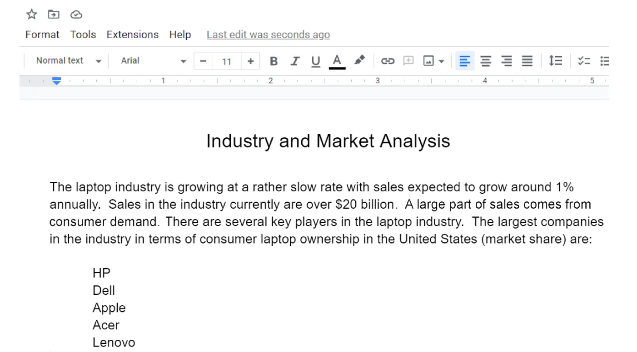This screenshot has height=352, width=637.
Task: Toggle justified alignment
Action: coord(527,60)
